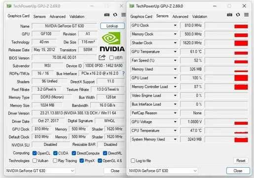Screen dimensions: 254x178
Task: Select Sensors tab in right window
Action: [x=162, y=16]
